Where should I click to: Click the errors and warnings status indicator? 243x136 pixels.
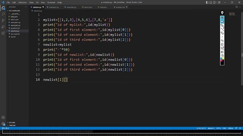pos(5,128)
